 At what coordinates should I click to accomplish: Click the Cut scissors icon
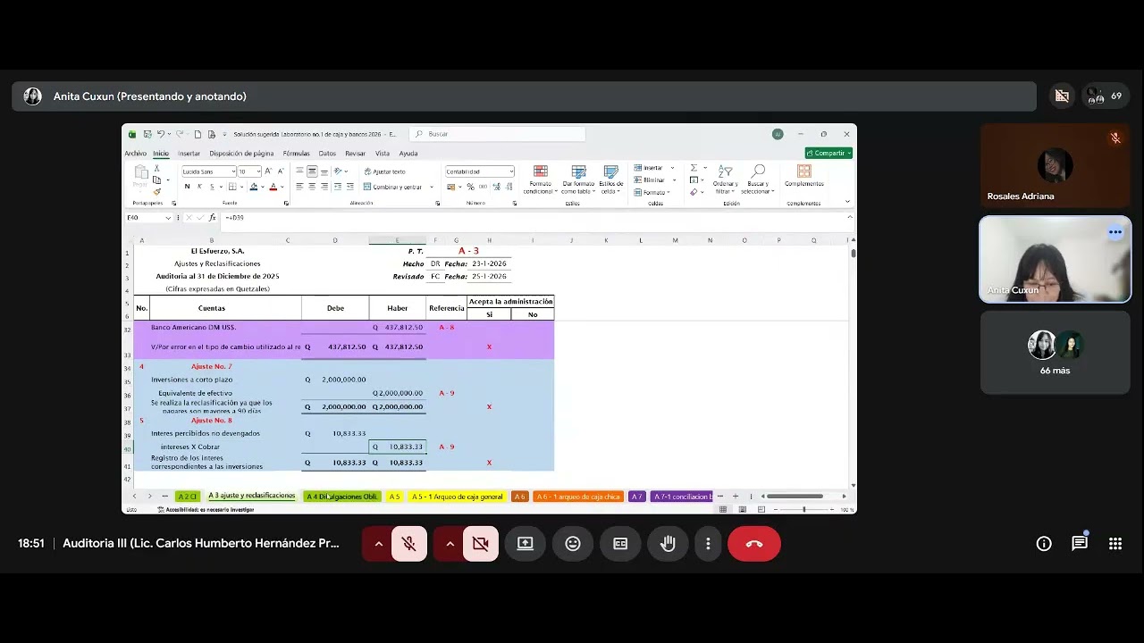tap(156, 169)
